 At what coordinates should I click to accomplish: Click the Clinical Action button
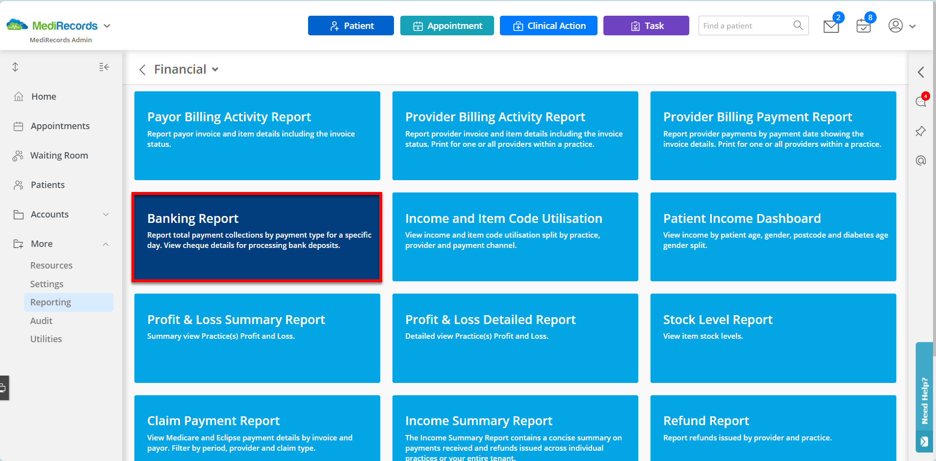click(x=548, y=26)
